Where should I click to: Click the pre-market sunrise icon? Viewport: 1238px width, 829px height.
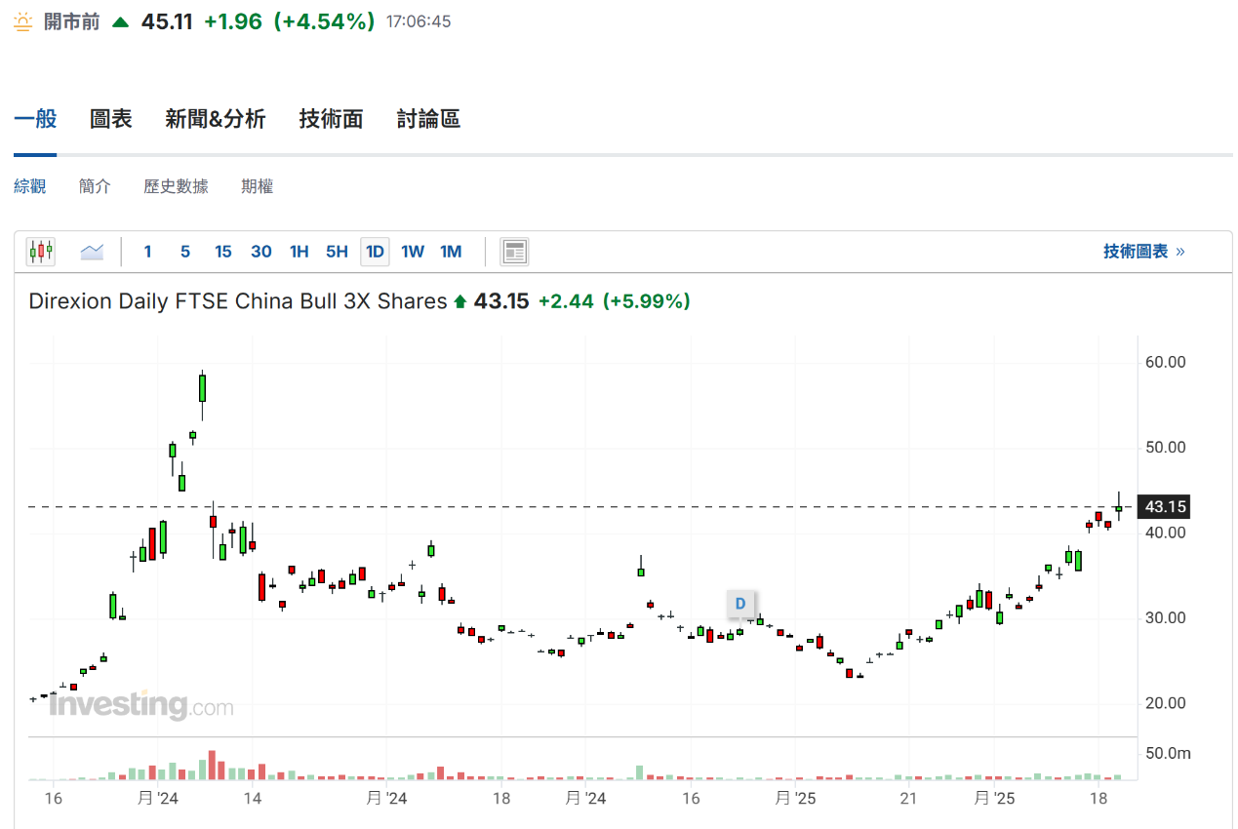[x=23, y=21]
